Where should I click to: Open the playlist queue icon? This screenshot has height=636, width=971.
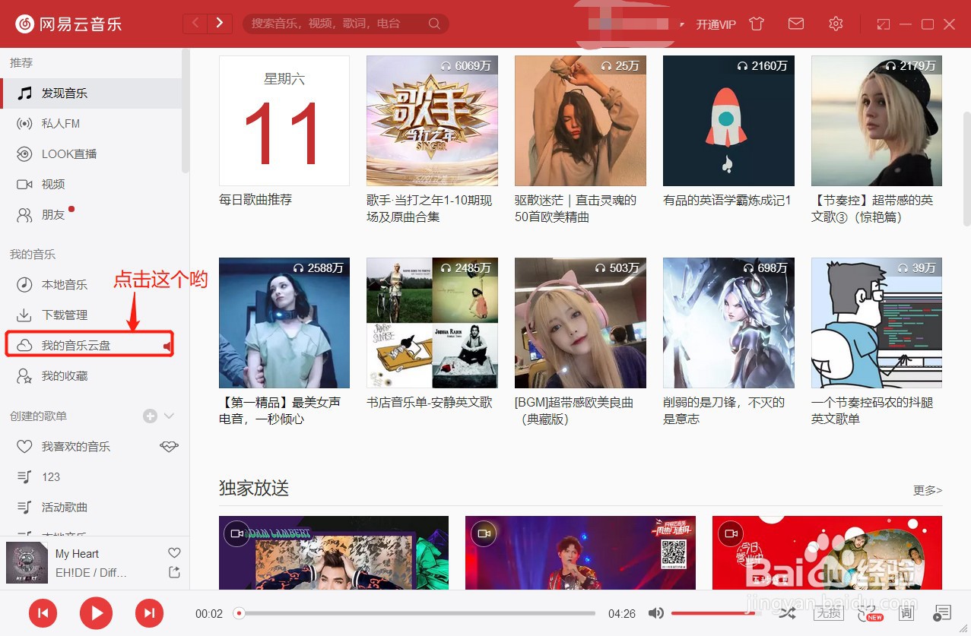943,613
